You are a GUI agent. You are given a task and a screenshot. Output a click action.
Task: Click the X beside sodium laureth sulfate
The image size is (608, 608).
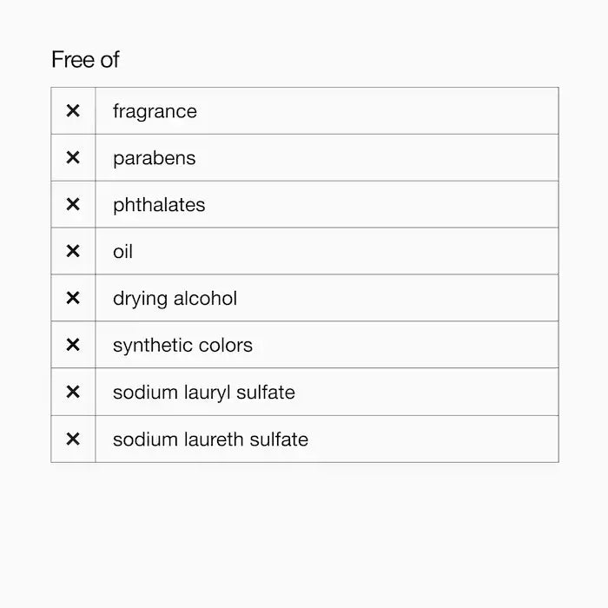(x=73, y=439)
